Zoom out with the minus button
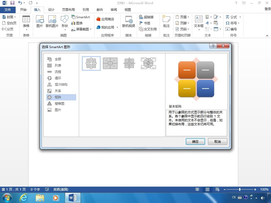This screenshot has width=271, height=203. [x=224, y=189]
